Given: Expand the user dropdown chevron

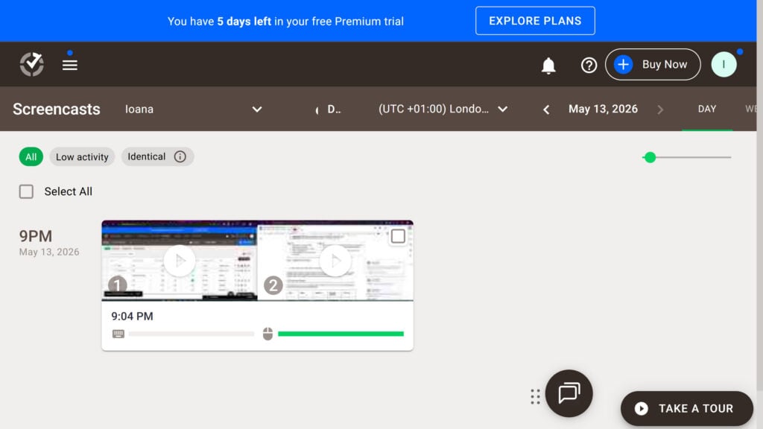Looking at the screenshot, I should [x=257, y=109].
